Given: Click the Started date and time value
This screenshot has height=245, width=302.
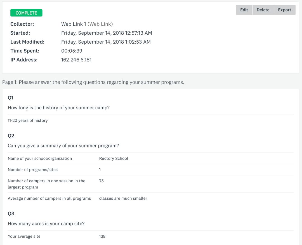Looking at the screenshot, I should click(107, 33).
